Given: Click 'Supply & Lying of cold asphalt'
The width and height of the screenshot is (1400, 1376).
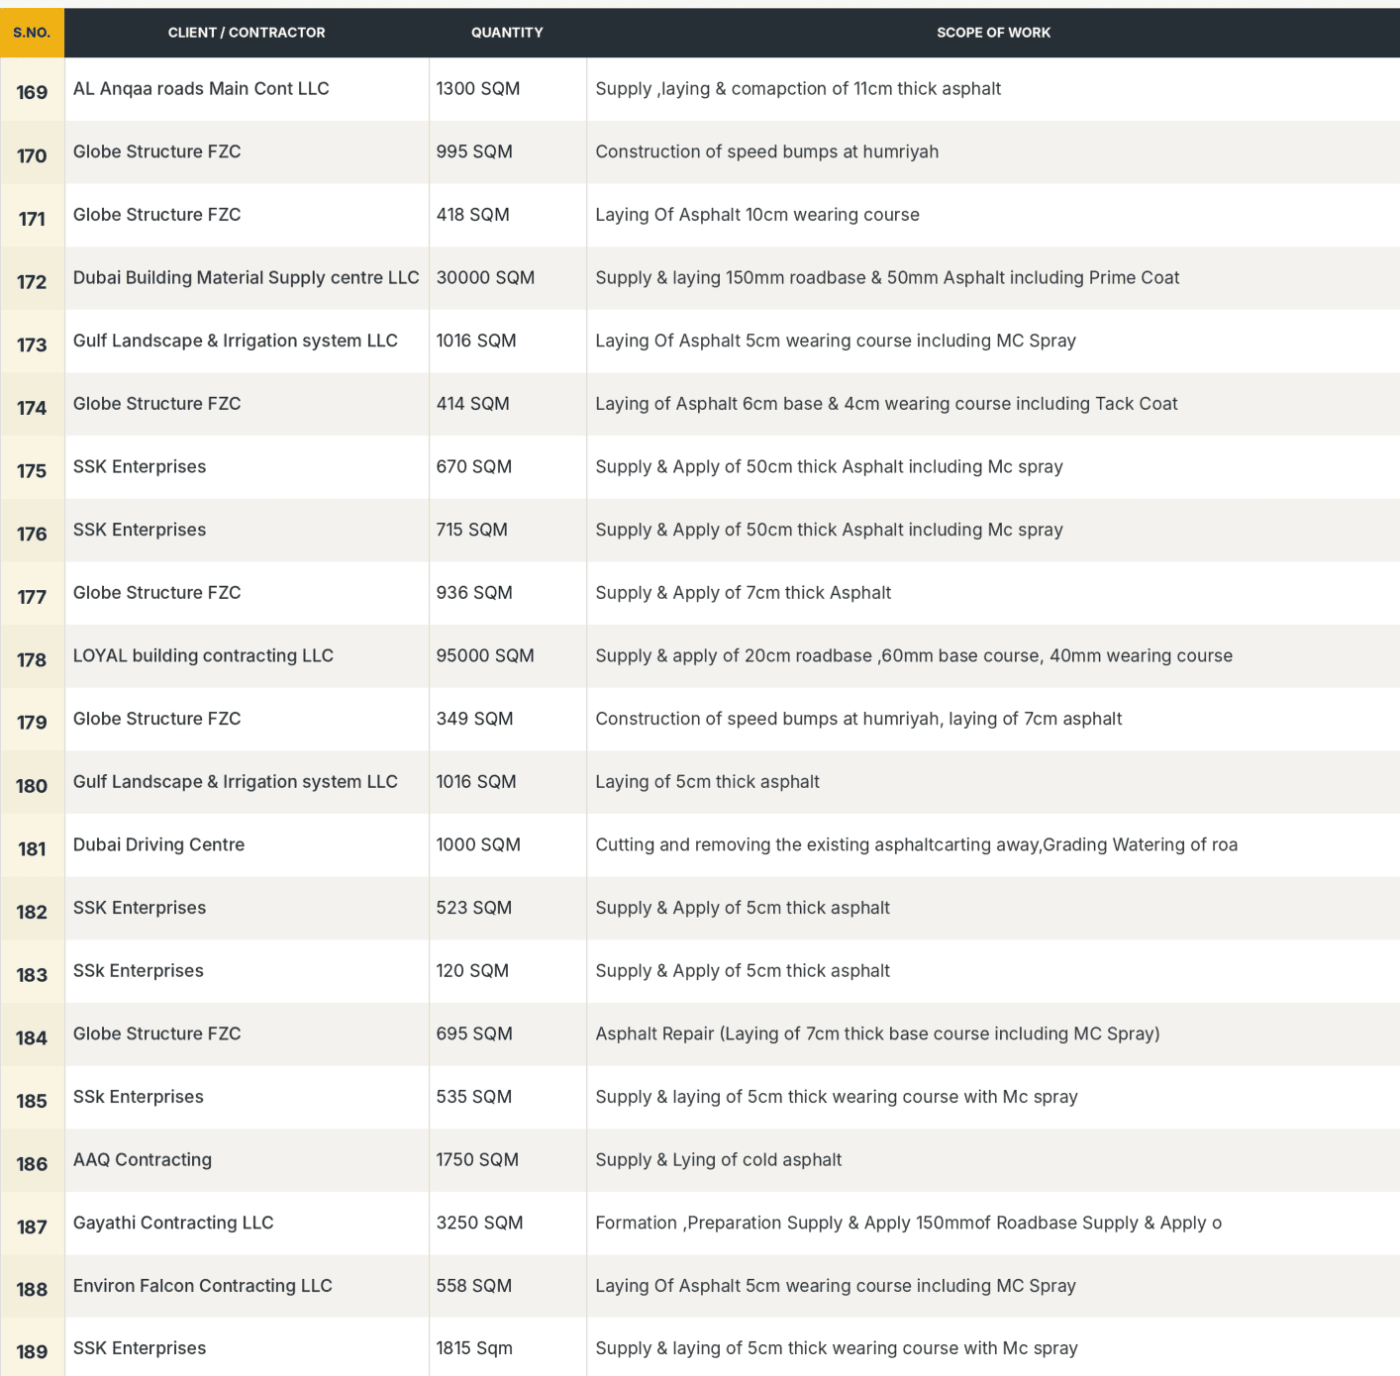Looking at the screenshot, I should point(719,1160).
